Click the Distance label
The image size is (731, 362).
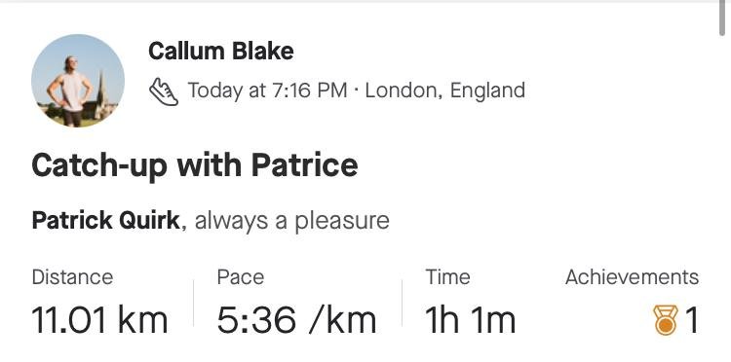[72, 277]
